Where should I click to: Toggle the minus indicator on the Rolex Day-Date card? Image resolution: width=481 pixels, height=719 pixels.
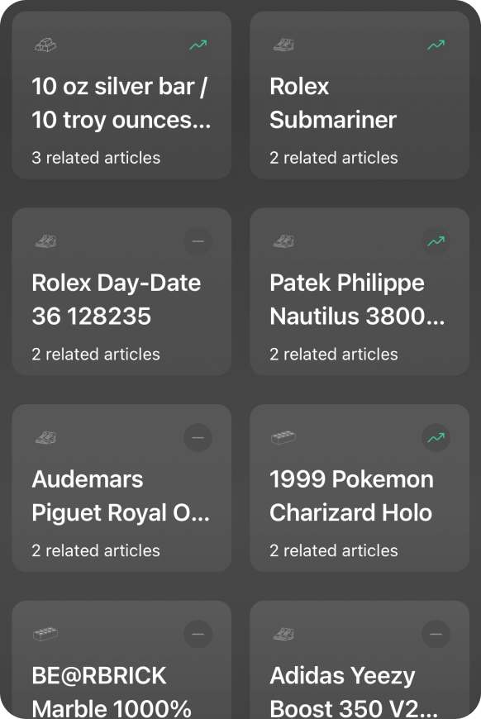(x=198, y=241)
